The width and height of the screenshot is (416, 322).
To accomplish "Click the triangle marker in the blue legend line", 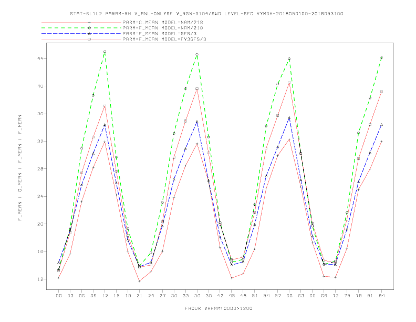I will coord(89,34).
